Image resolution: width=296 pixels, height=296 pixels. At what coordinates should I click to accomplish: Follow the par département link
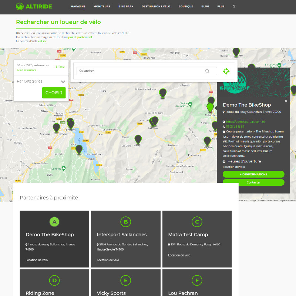point(80,37)
